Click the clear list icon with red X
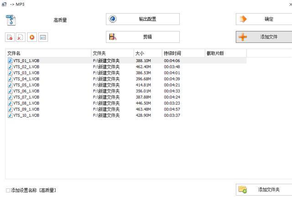292x197 pixels. pos(21,37)
